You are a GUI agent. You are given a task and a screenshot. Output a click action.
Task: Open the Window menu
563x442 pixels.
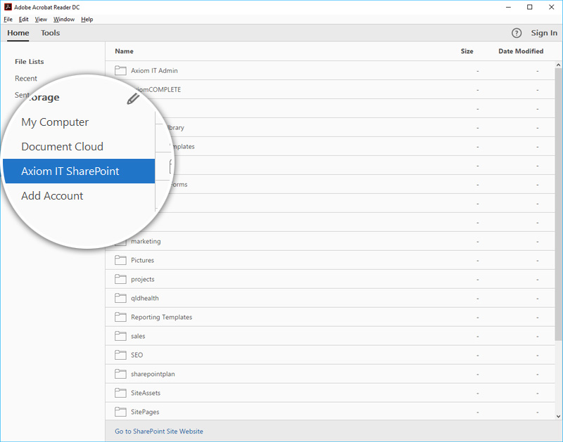pyautogui.click(x=64, y=20)
